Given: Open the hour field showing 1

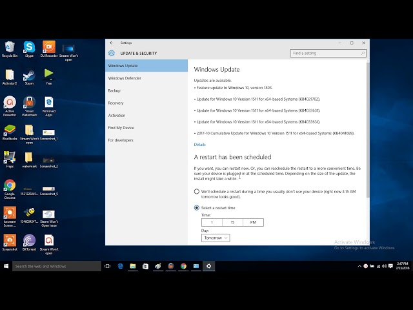Looking at the screenshot, I should [x=212, y=222].
